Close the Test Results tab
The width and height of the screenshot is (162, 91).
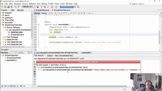point(45,56)
